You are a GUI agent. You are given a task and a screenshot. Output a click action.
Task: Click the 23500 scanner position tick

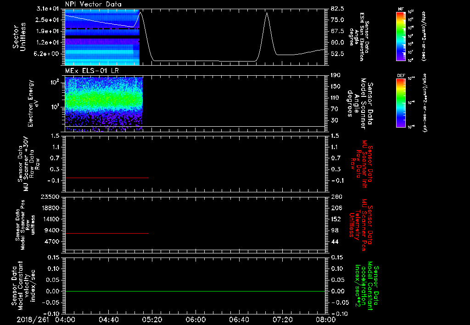[50, 196]
